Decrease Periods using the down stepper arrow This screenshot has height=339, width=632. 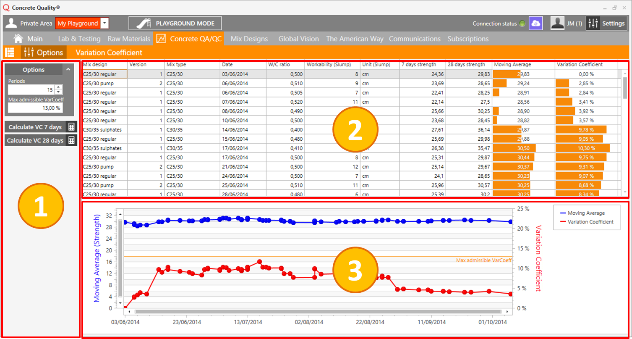pyautogui.click(x=59, y=92)
